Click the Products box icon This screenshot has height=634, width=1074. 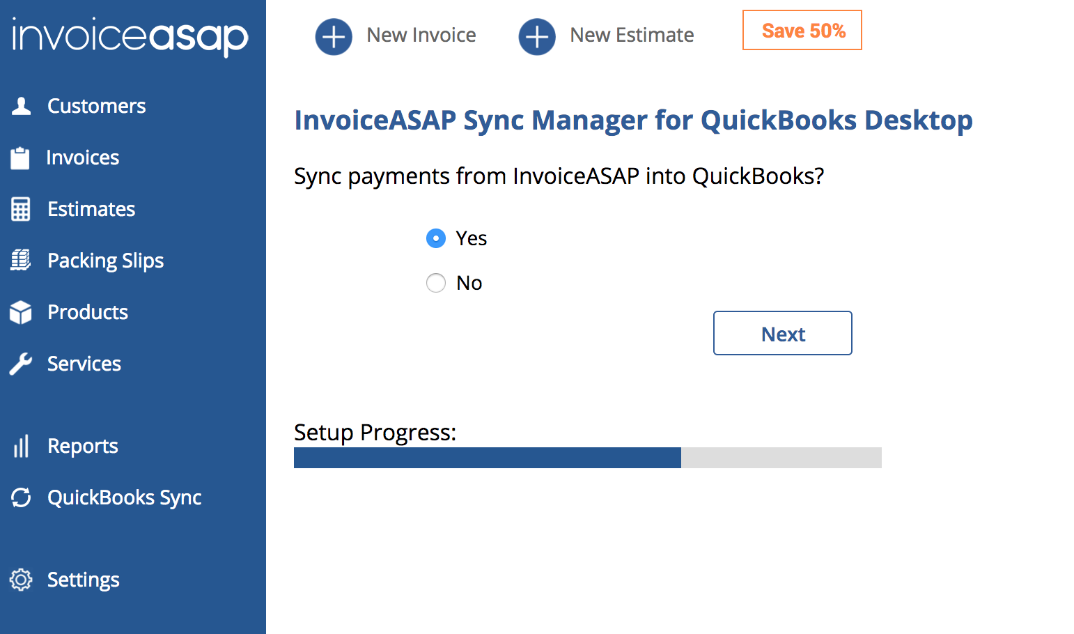pos(21,312)
